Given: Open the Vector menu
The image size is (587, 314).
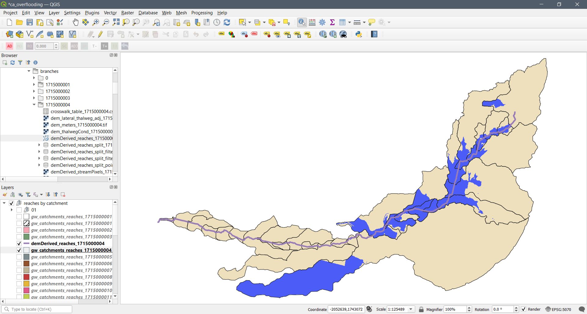Looking at the screenshot, I should point(110,12).
